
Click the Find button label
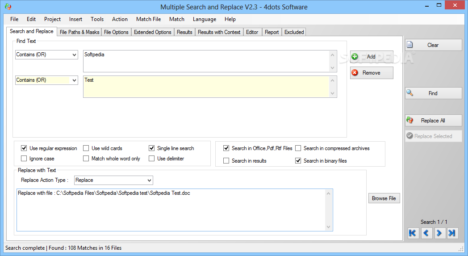[x=433, y=93]
